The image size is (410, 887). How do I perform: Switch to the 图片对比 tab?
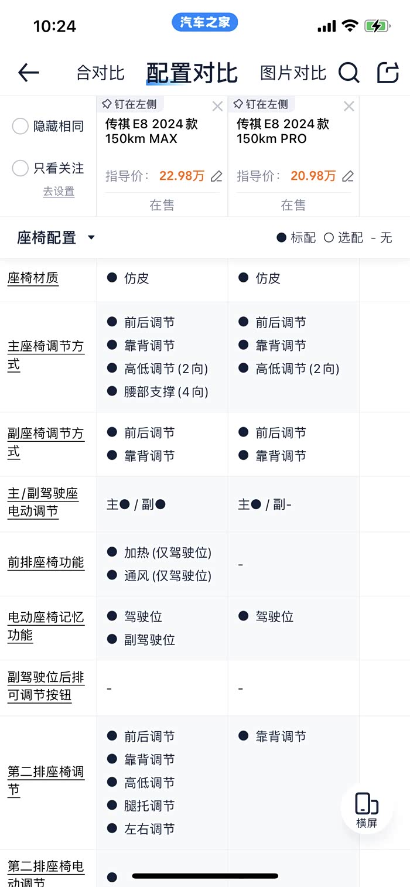coord(293,73)
